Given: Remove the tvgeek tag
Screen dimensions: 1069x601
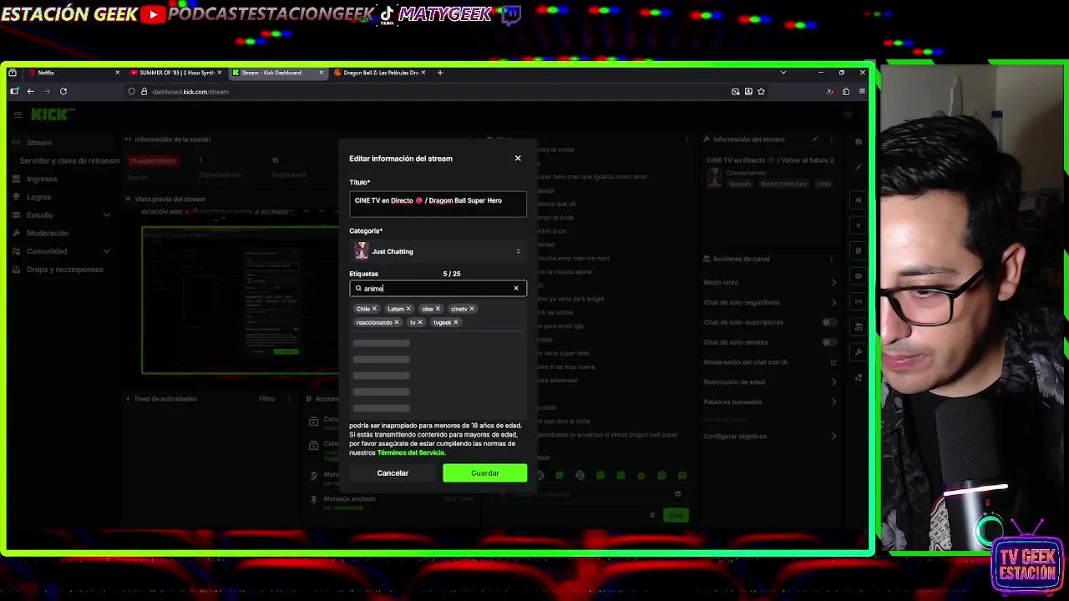Looking at the screenshot, I should pyautogui.click(x=456, y=322).
